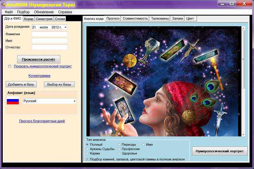Select the Здоровье radio button

click(x=119, y=153)
